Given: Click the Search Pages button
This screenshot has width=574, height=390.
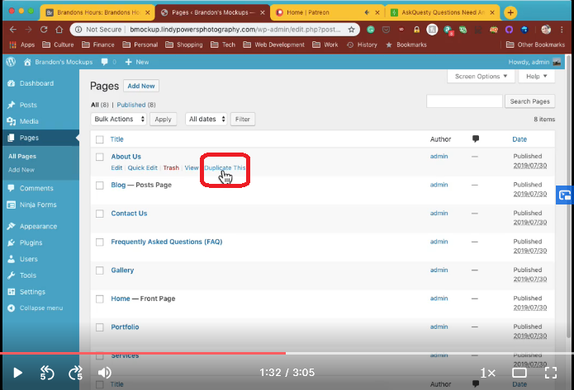Looking at the screenshot, I should coord(529,101).
